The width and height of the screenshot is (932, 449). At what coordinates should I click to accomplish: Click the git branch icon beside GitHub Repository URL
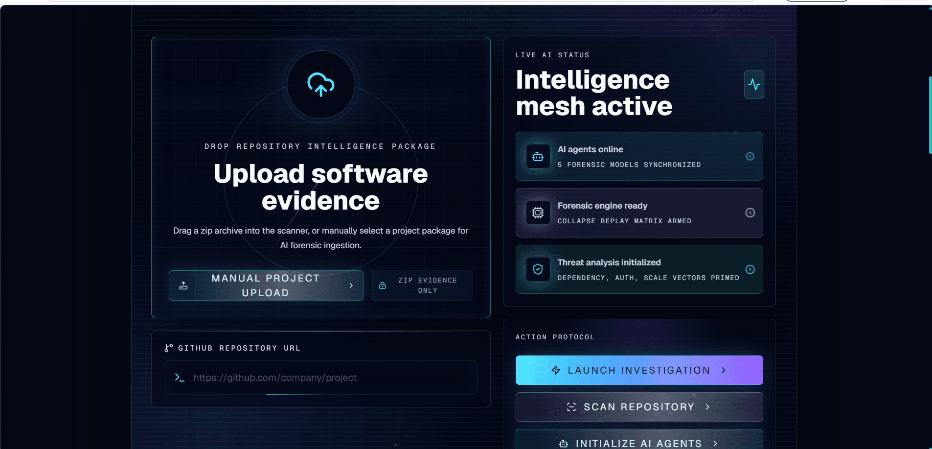(x=169, y=348)
